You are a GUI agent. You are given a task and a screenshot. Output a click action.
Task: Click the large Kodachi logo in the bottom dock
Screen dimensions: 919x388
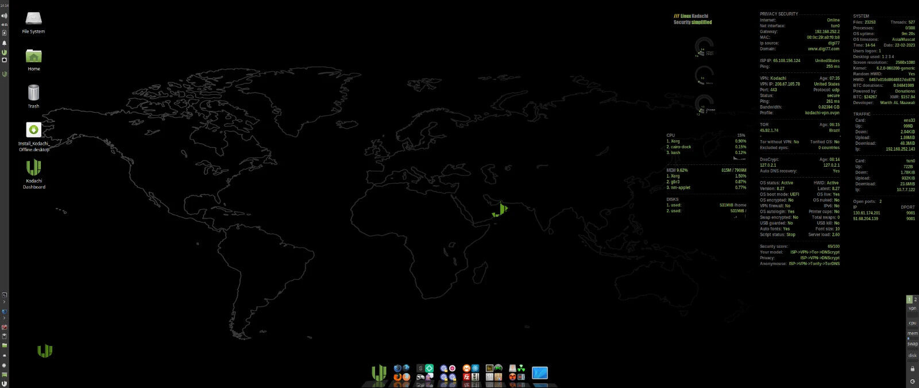379,373
